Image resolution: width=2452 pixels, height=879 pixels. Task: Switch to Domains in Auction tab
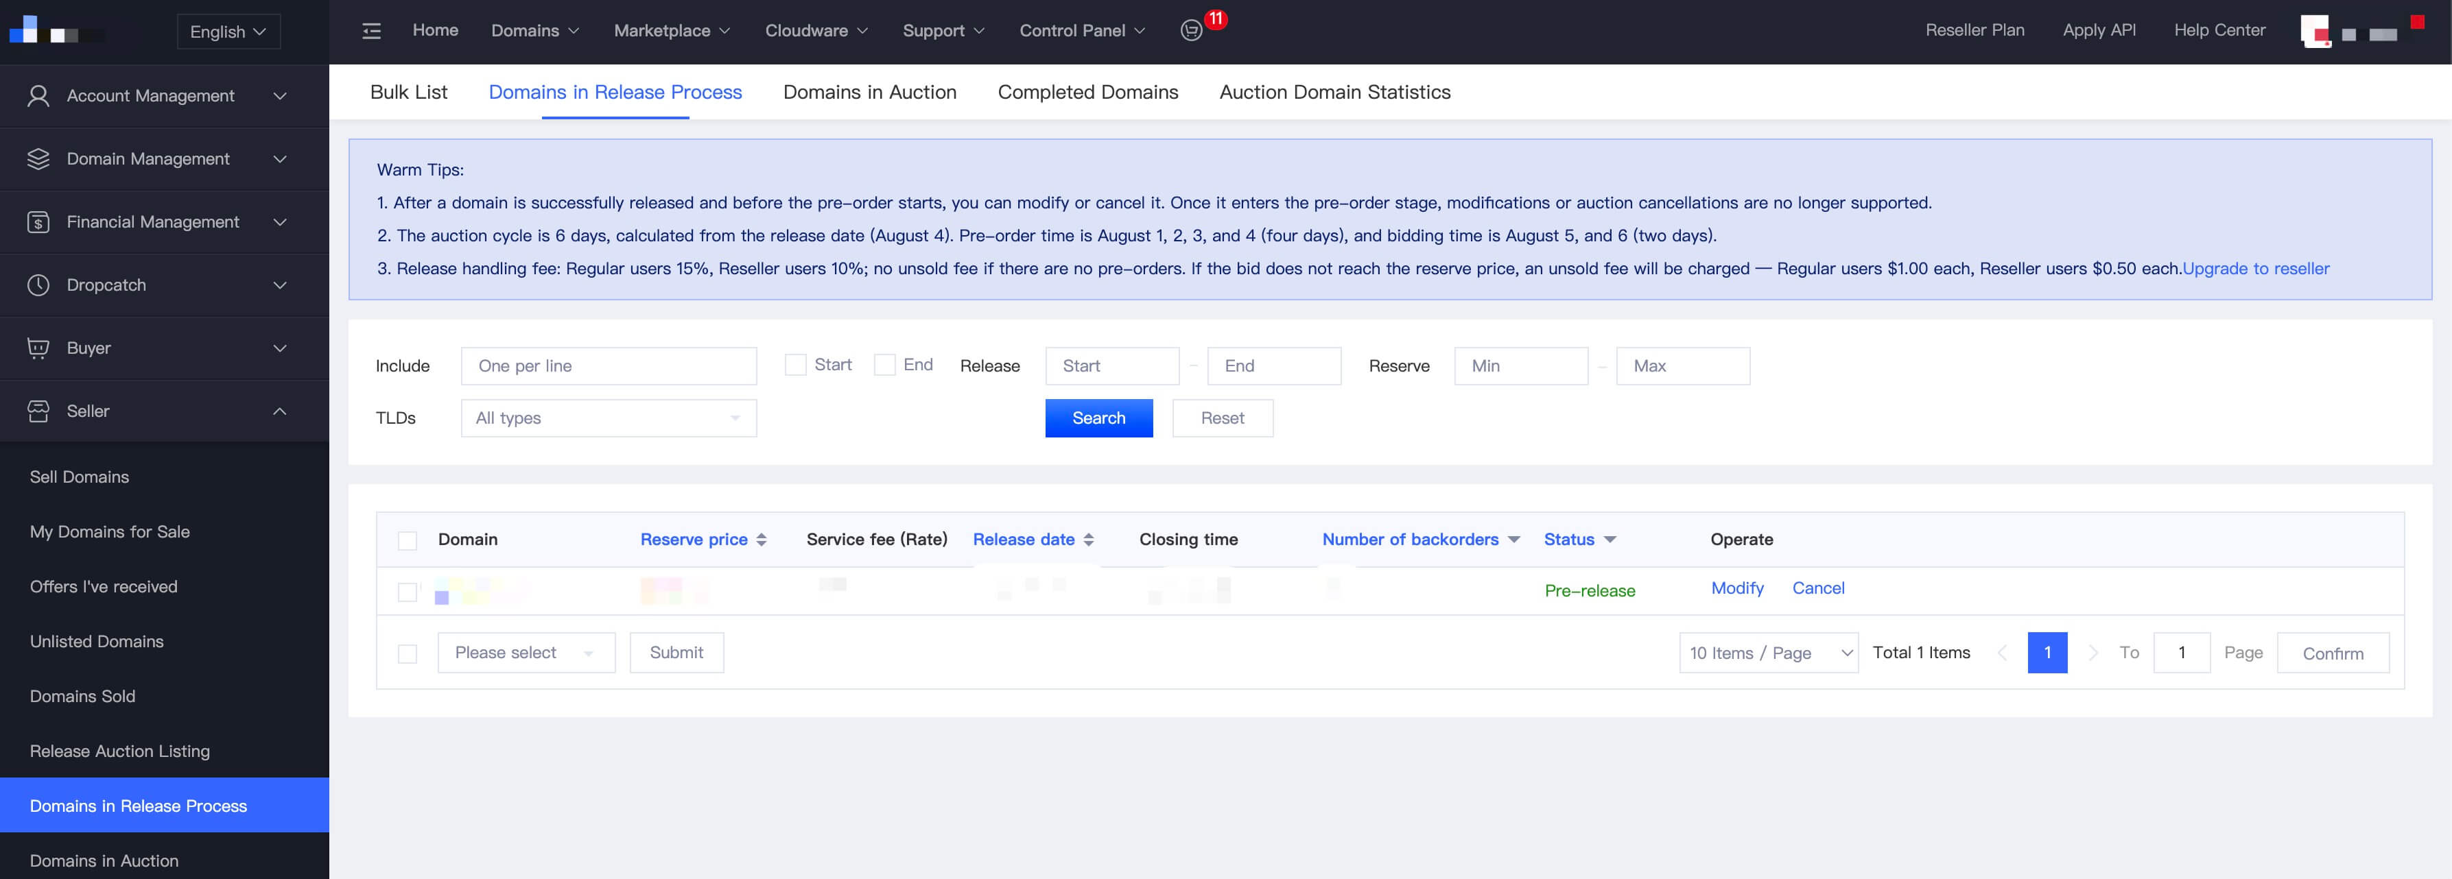coord(869,93)
